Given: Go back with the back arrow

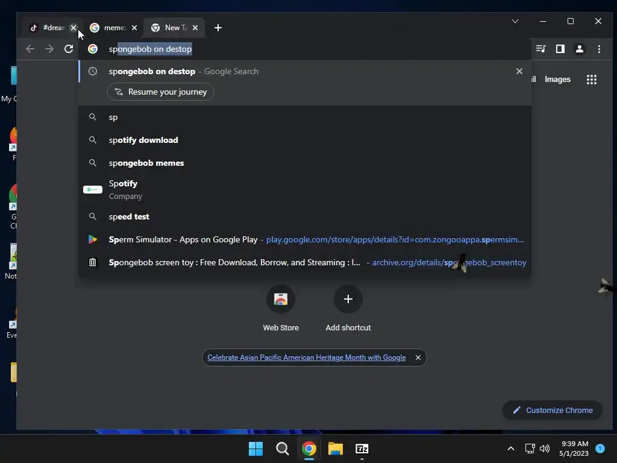Looking at the screenshot, I should click(x=30, y=49).
